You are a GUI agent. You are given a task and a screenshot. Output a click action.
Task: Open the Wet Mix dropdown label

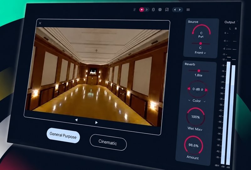pos(195,129)
